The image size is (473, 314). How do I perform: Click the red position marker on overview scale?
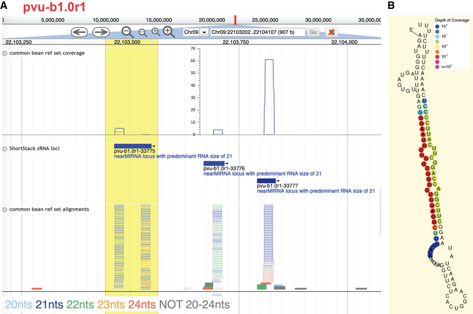235,20
